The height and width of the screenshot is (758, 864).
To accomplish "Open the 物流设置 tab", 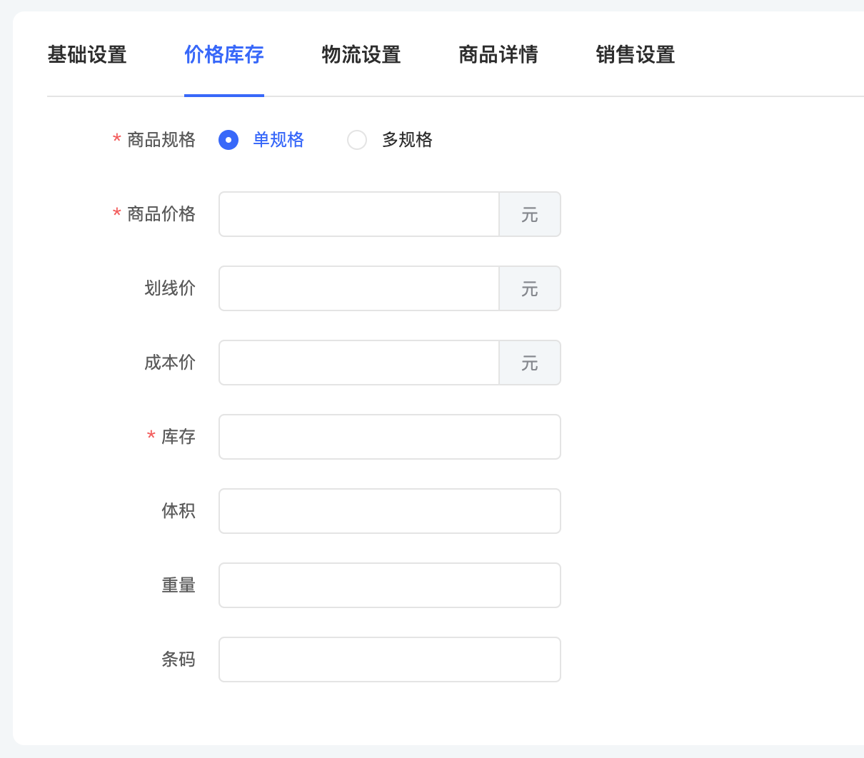I will pos(361,55).
